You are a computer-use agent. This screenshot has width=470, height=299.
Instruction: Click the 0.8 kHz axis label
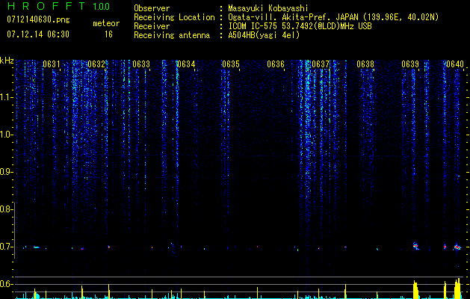(x=6, y=209)
